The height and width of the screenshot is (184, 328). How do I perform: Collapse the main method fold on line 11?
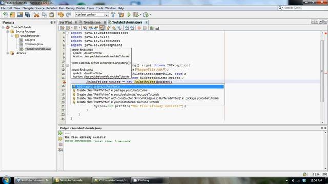tap(67, 65)
